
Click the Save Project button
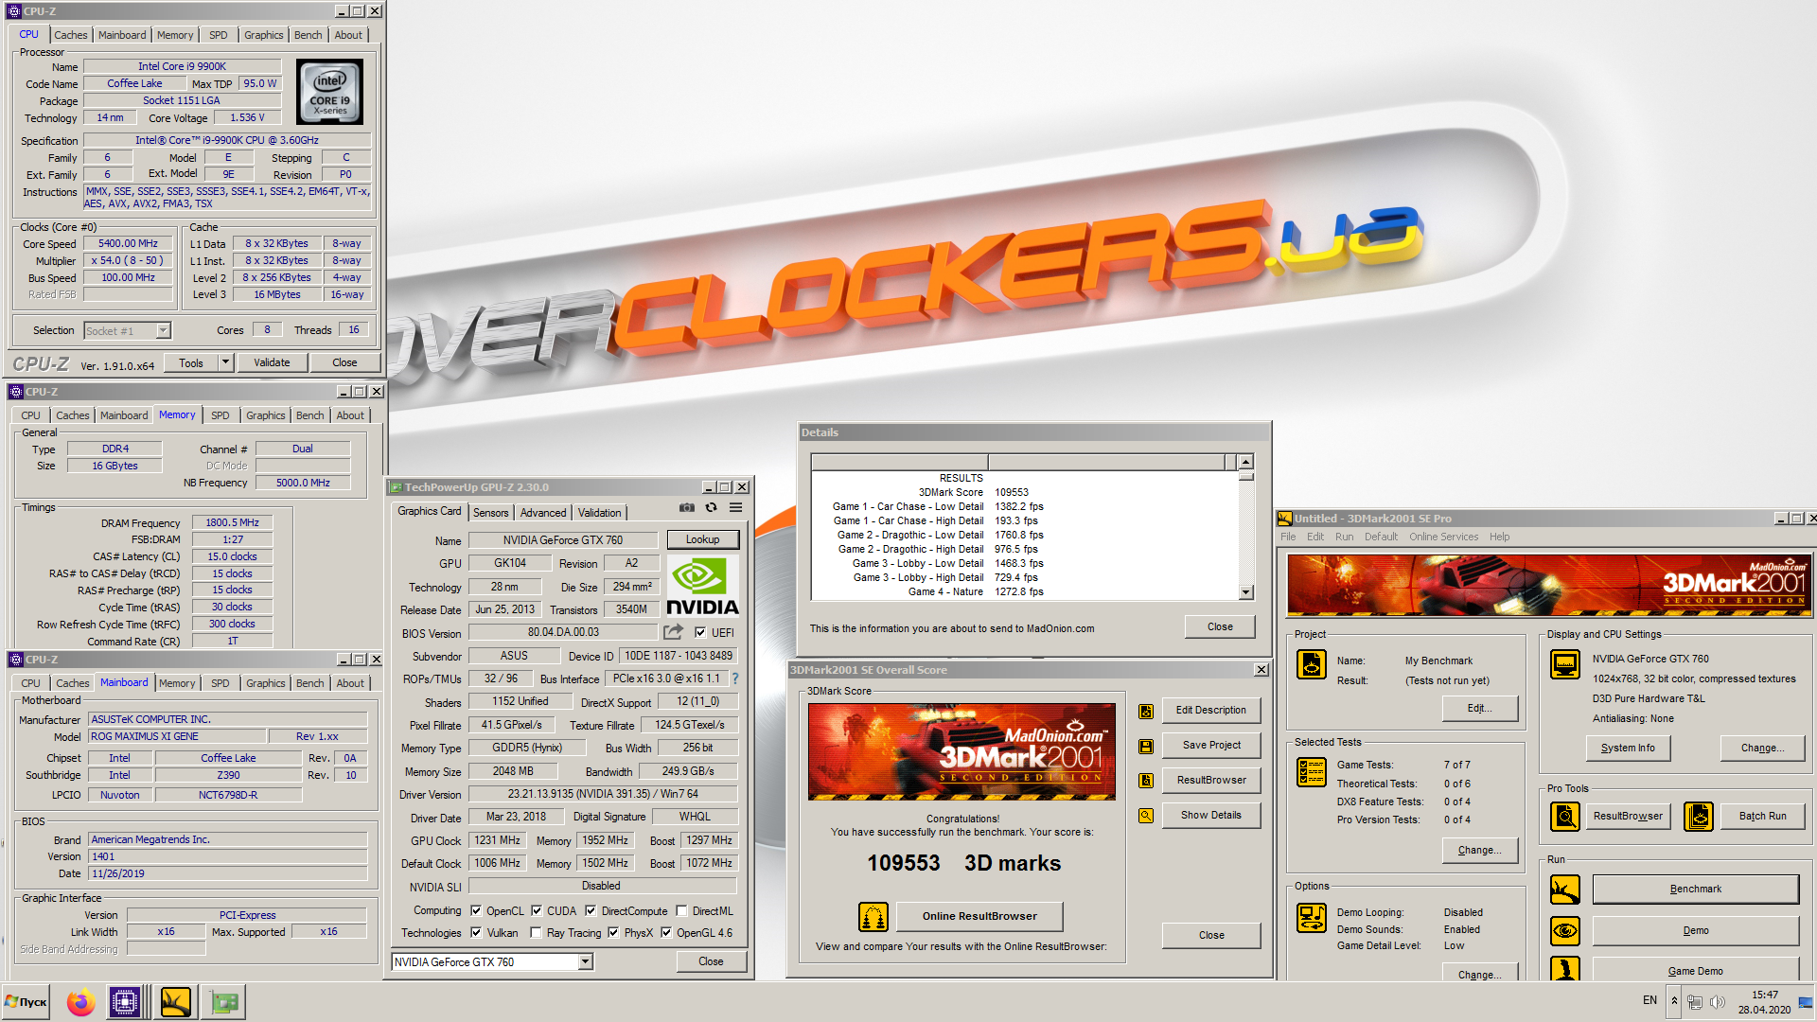[1211, 746]
